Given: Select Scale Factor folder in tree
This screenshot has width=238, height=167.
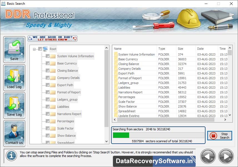Looking at the screenshot, I should 66,128.
